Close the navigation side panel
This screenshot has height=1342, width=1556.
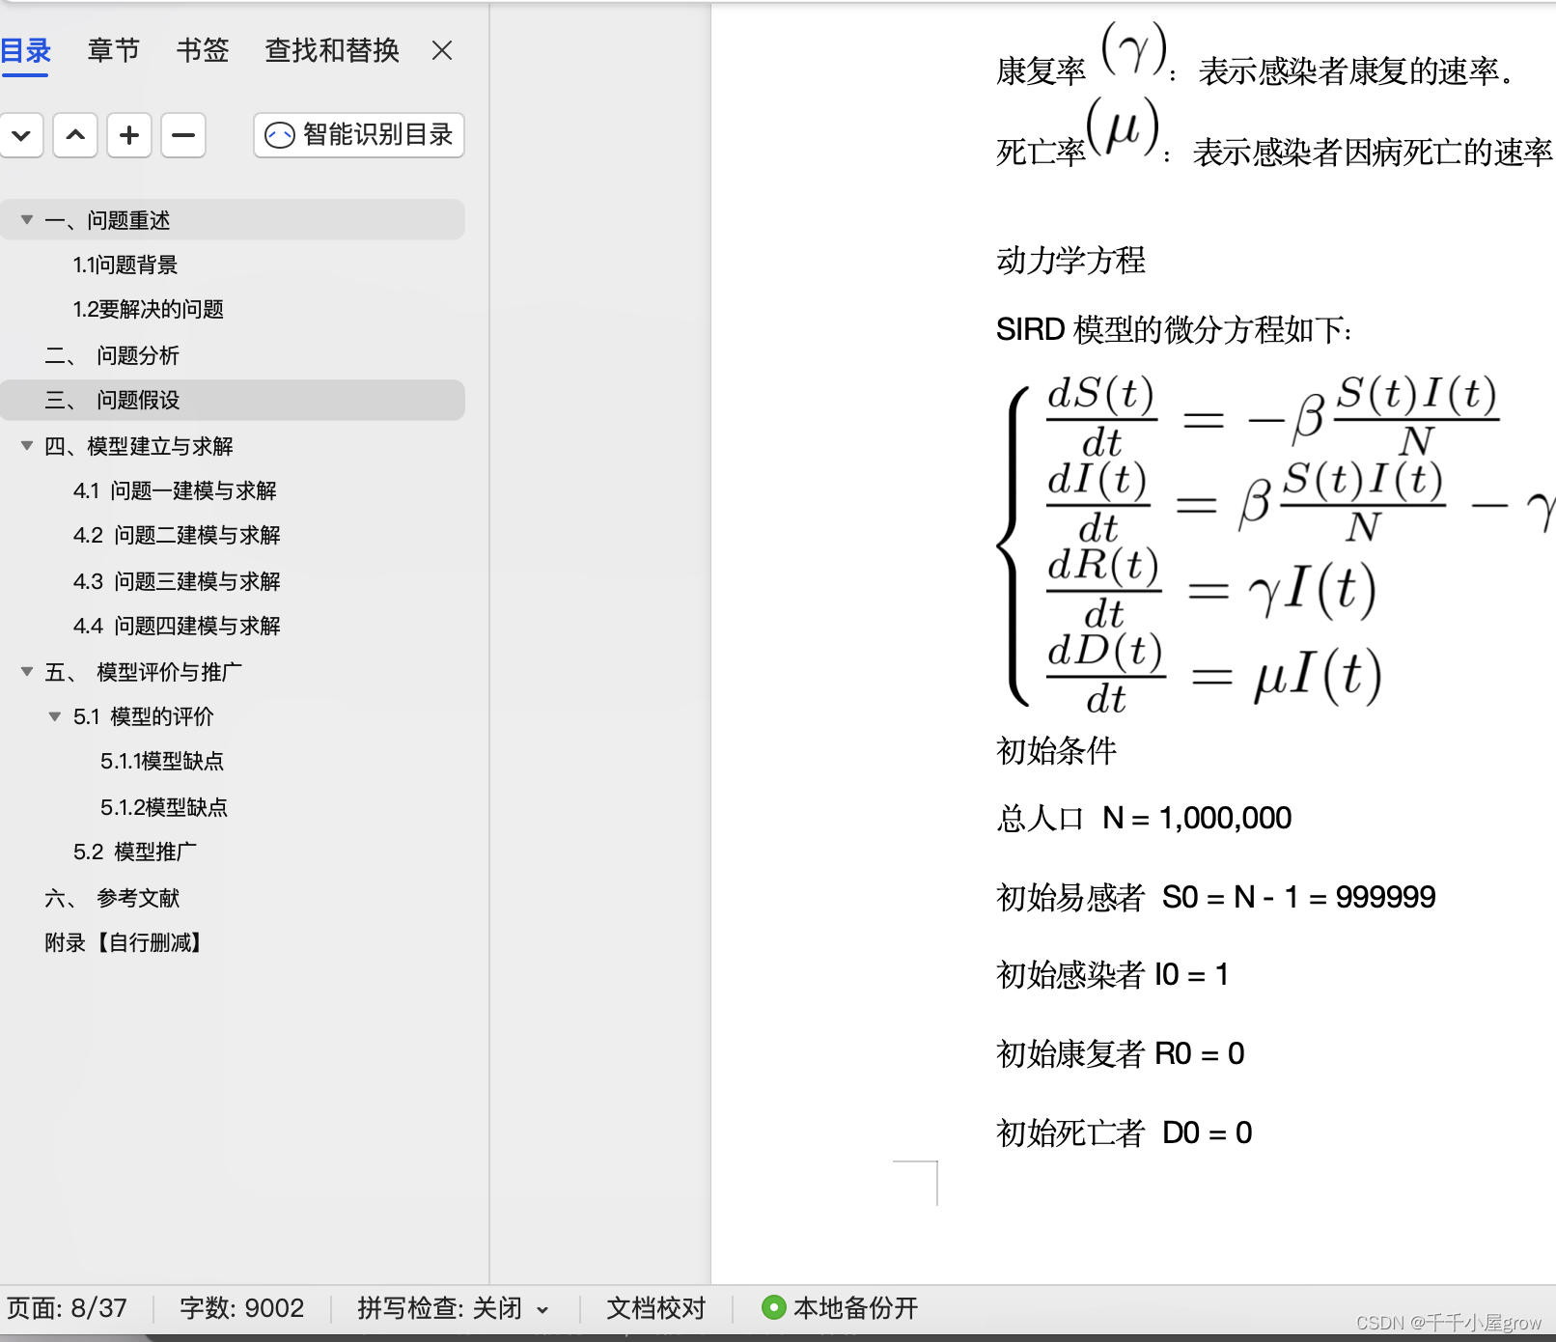coord(442,50)
